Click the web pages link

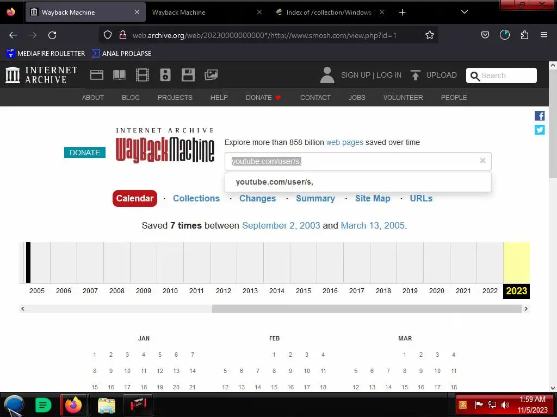pyautogui.click(x=344, y=142)
